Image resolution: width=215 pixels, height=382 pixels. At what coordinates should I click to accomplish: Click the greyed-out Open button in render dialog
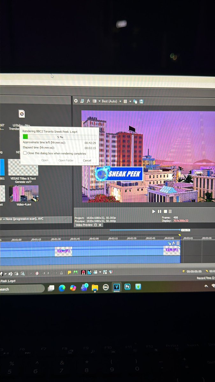[45, 160]
